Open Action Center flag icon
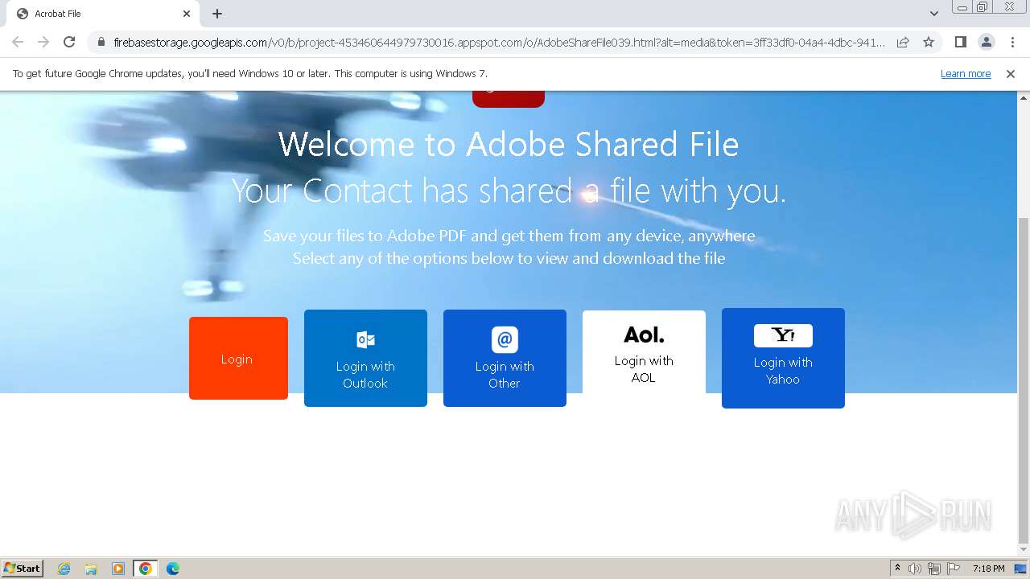The image size is (1030, 579). click(954, 569)
